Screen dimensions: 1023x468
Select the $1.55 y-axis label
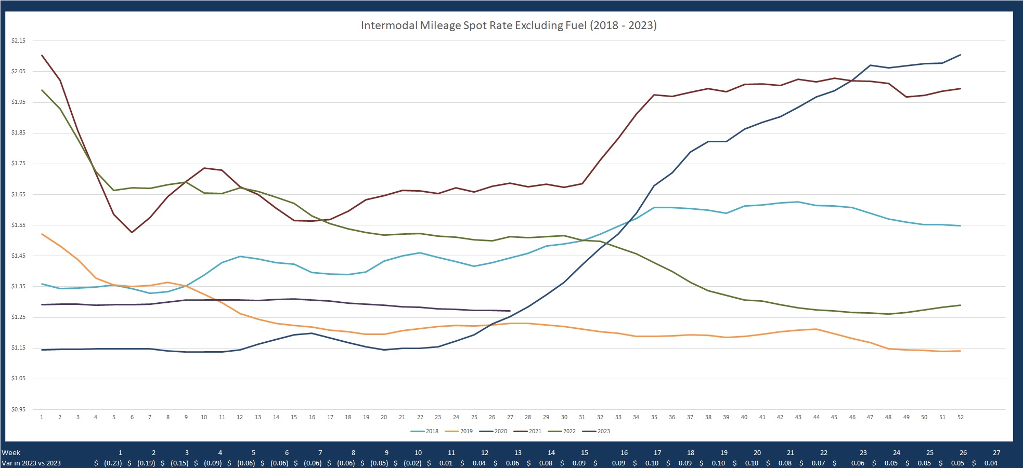pyautogui.click(x=18, y=225)
